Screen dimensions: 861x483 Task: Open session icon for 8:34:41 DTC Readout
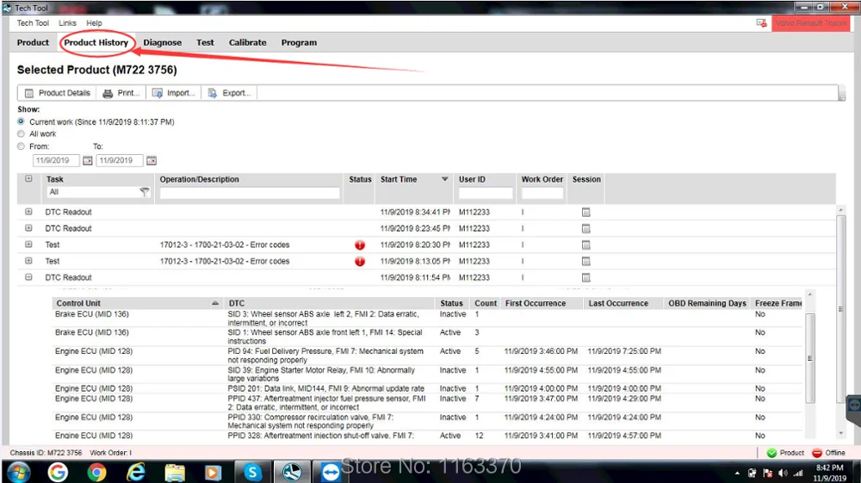[x=585, y=213]
